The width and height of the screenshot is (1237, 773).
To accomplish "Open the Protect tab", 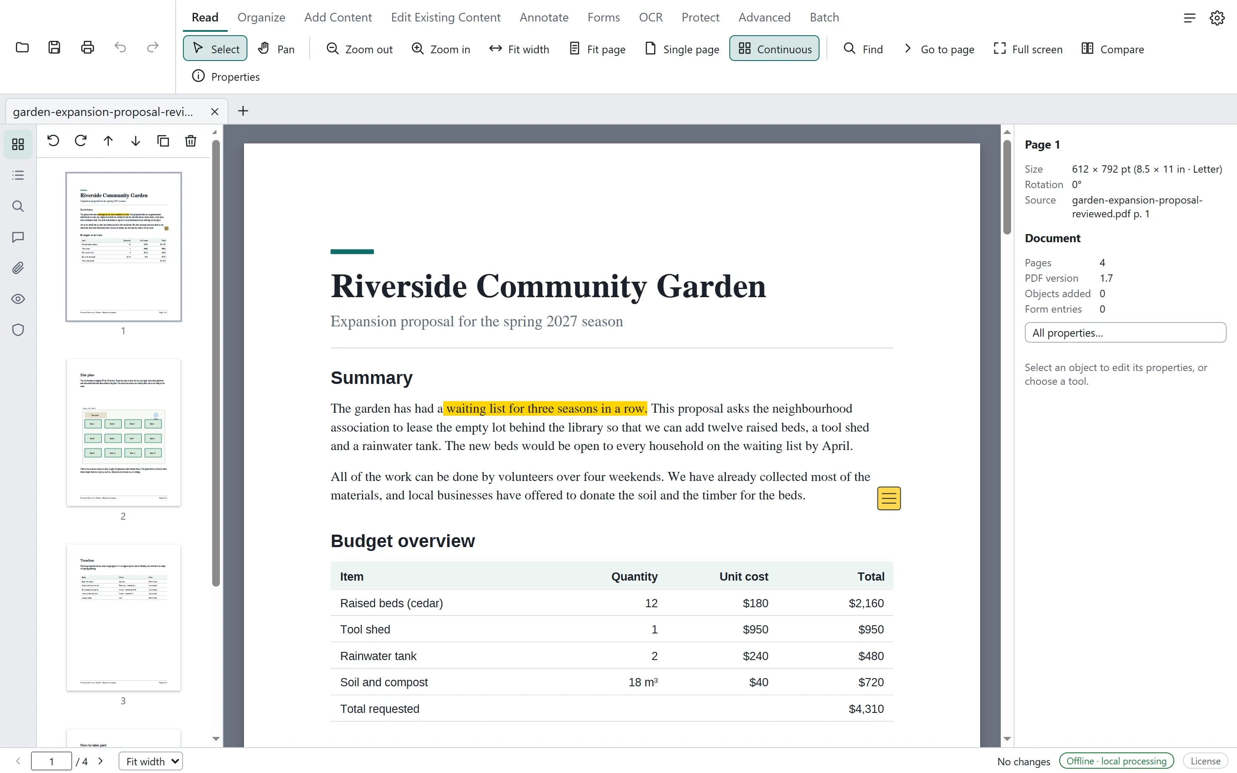I will 700,17.
